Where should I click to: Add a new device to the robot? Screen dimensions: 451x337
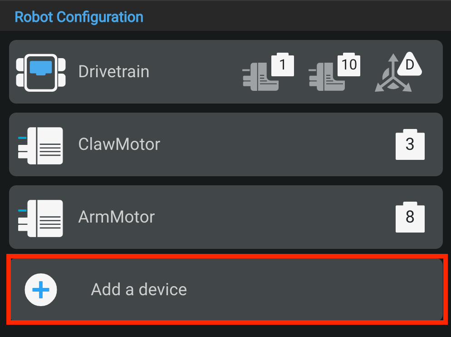(225, 290)
